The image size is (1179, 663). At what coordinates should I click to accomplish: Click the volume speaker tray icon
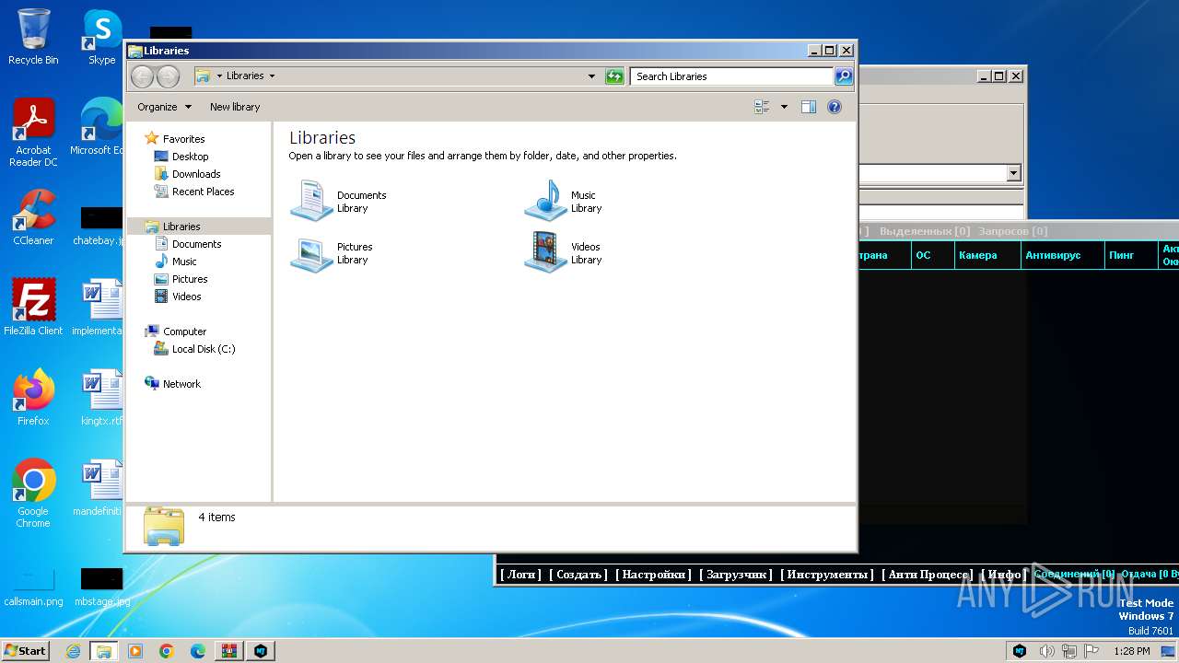click(1046, 651)
